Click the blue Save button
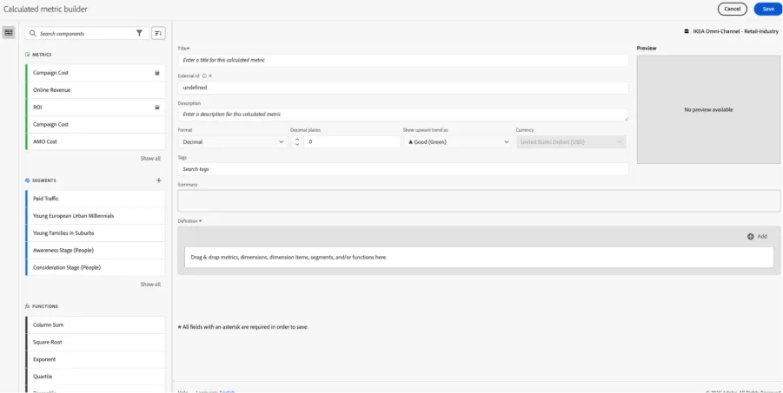Image resolution: width=783 pixels, height=393 pixels. (768, 9)
